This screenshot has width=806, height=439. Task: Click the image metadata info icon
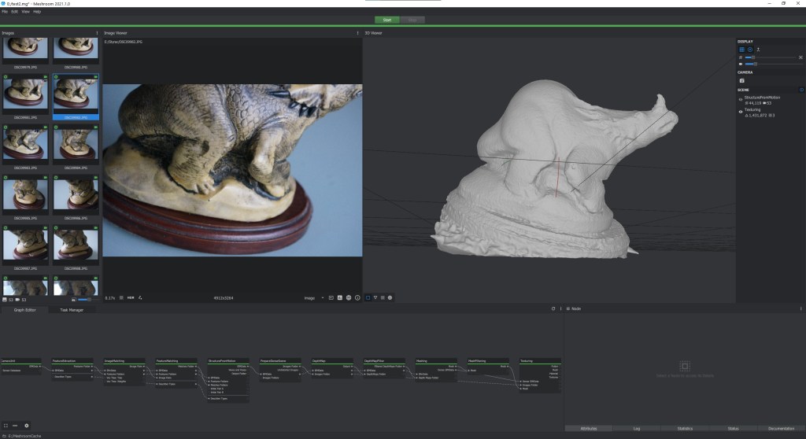(x=357, y=298)
